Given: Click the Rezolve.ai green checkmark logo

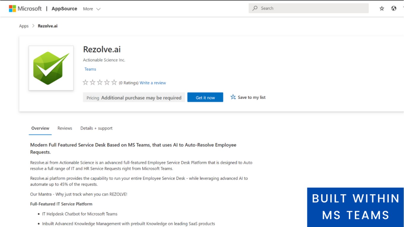Looking at the screenshot, I should 51,68.
